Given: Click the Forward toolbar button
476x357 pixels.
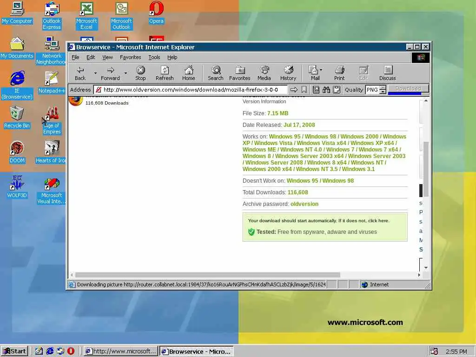Looking at the screenshot, I should [x=110, y=73].
